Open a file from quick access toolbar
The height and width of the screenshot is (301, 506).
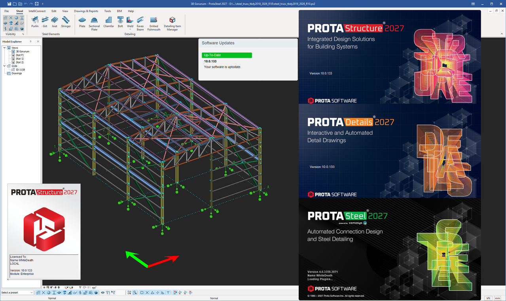click(15, 4)
